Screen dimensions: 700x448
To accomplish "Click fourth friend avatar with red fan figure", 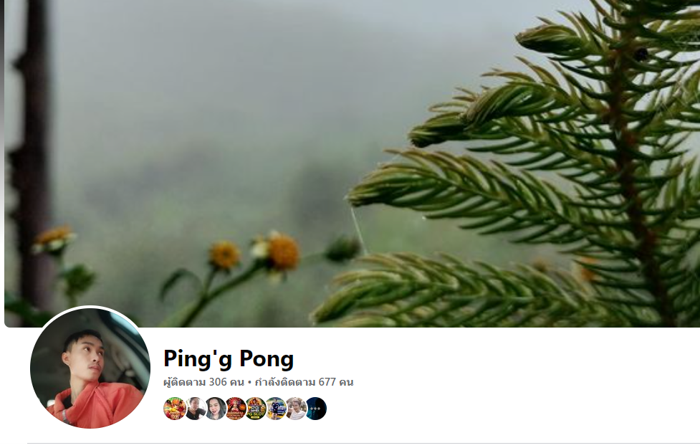I will tap(236, 409).
